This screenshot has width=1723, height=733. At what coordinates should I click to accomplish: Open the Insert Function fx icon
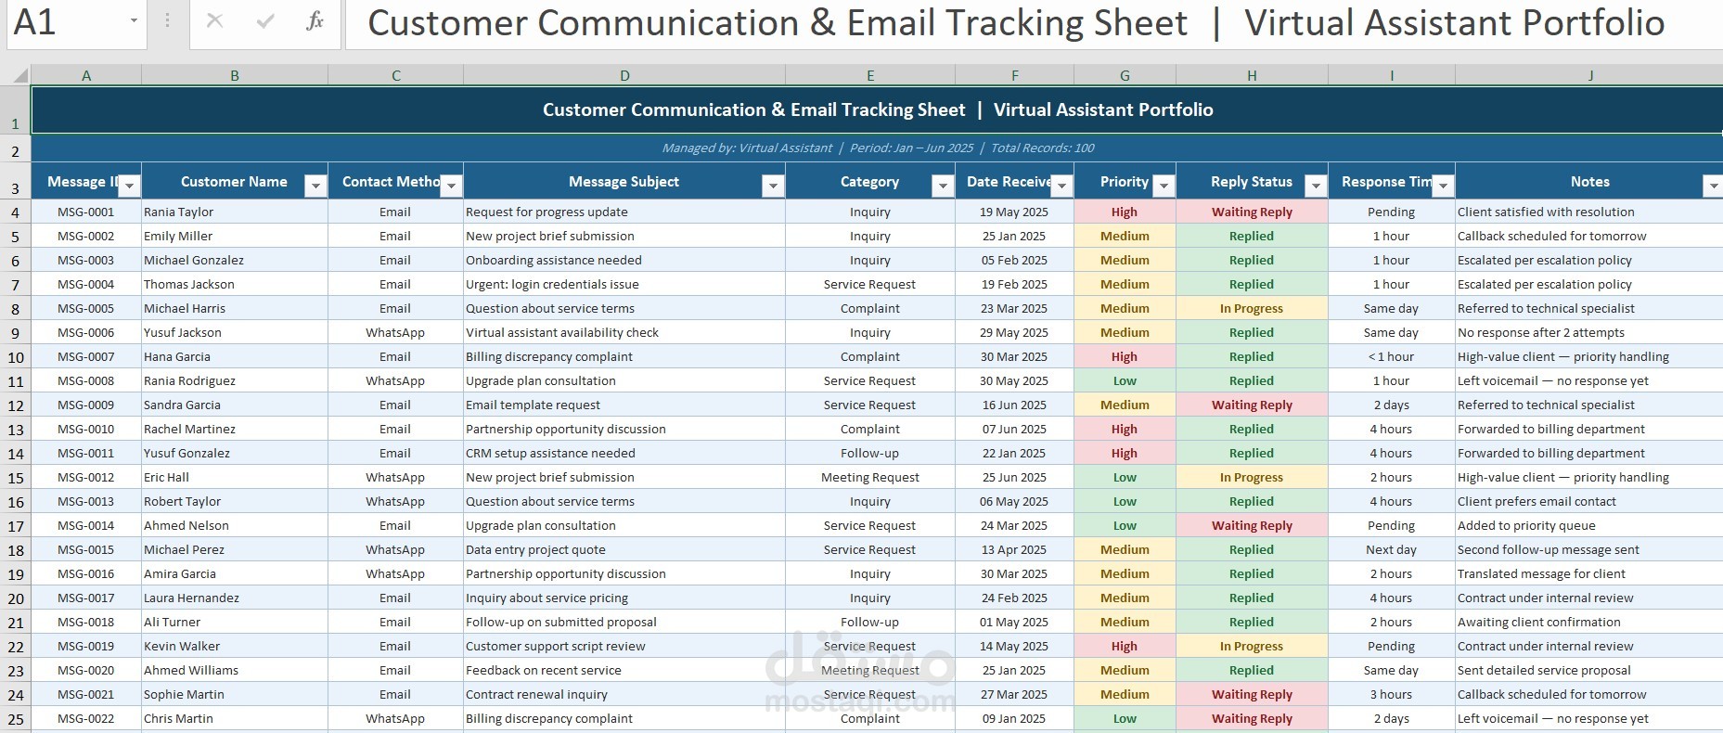315,20
